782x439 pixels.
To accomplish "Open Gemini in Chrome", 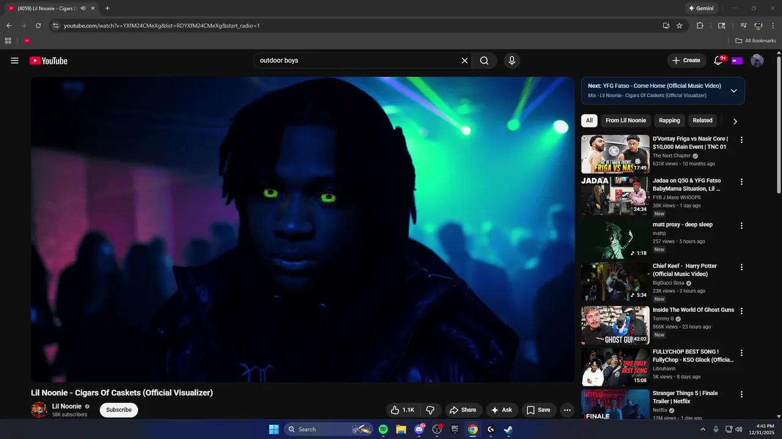I will 701,9.
